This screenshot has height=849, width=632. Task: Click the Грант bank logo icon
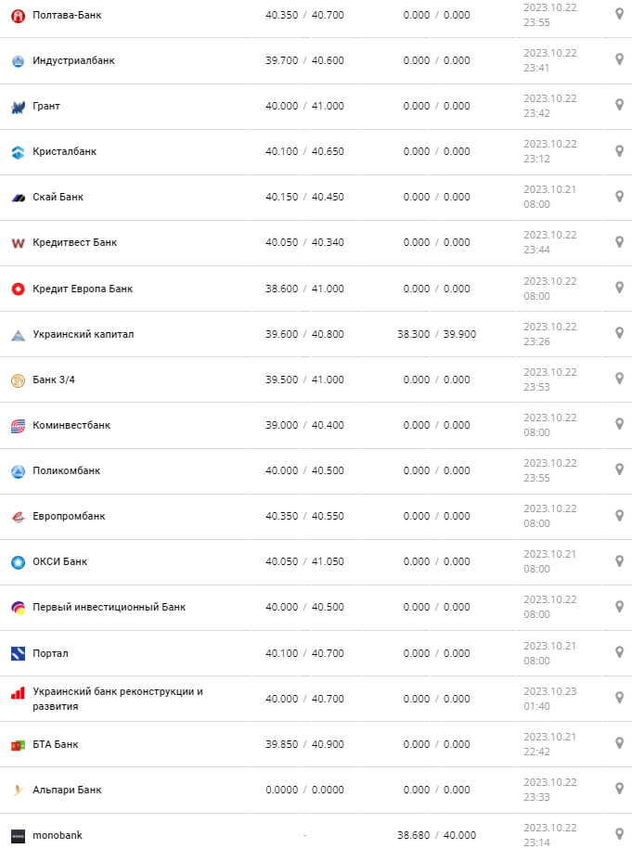pyautogui.click(x=18, y=107)
